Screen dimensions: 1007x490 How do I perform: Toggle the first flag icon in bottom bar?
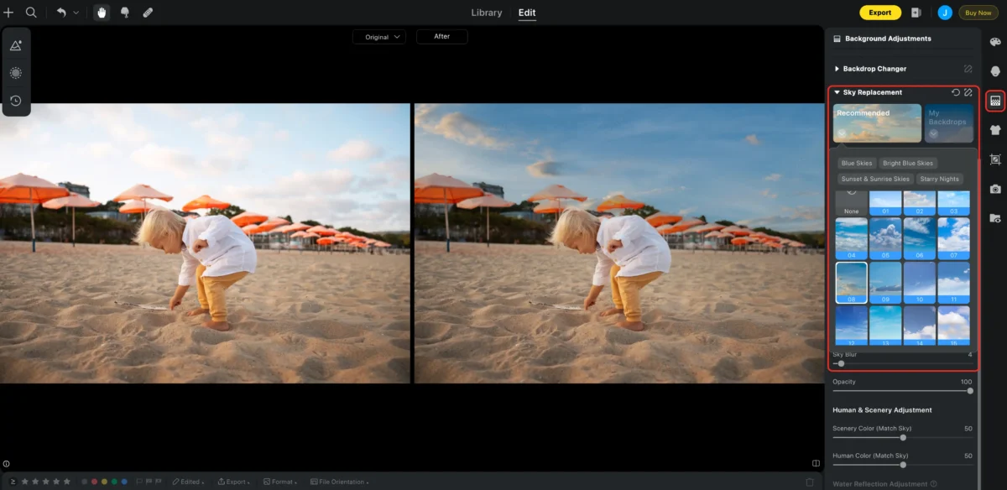click(x=139, y=482)
